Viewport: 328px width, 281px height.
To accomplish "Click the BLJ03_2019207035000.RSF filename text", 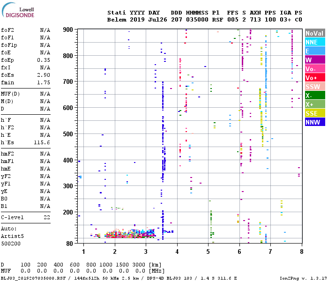I will pyautogui.click(x=33, y=278).
